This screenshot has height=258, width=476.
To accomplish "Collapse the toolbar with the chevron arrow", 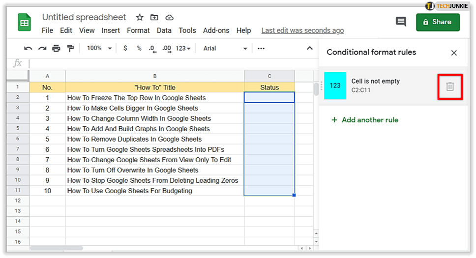I will click(310, 48).
